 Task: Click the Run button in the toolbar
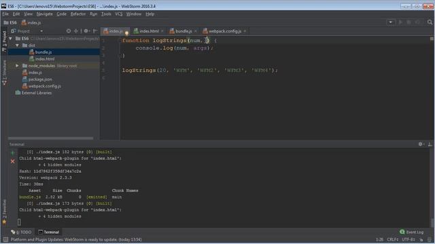[x=400, y=22]
